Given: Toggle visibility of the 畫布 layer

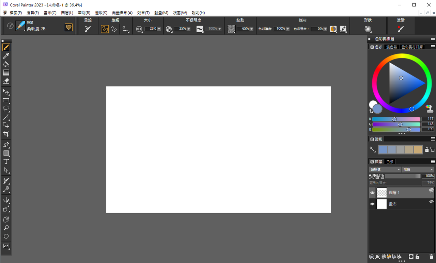Looking at the screenshot, I should [x=372, y=204].
